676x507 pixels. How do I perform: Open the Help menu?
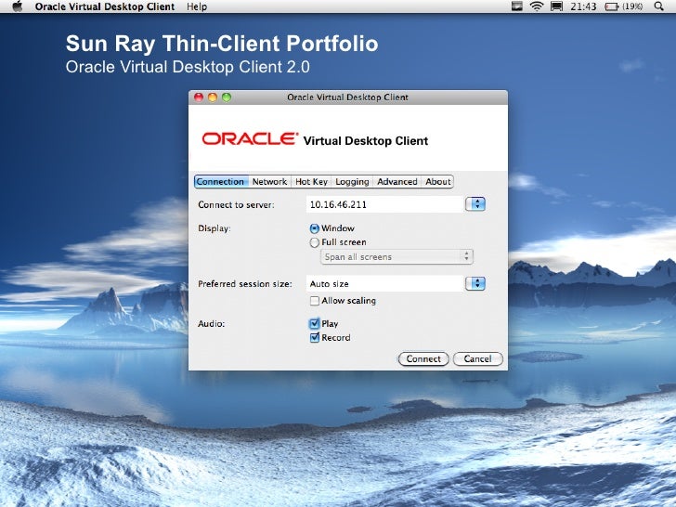[x=197, y=6]
